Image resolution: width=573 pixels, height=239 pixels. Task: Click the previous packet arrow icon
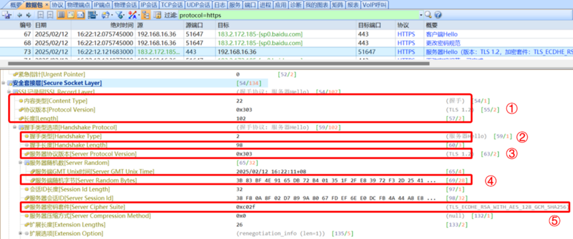tap(21, 15)
